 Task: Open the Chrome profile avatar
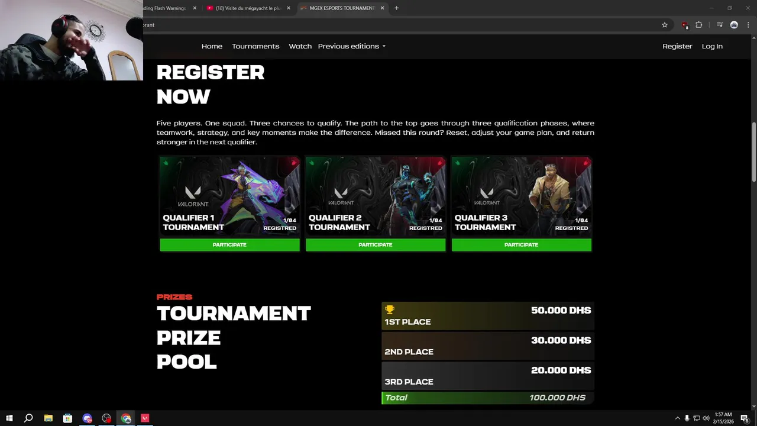coord(734,25)
